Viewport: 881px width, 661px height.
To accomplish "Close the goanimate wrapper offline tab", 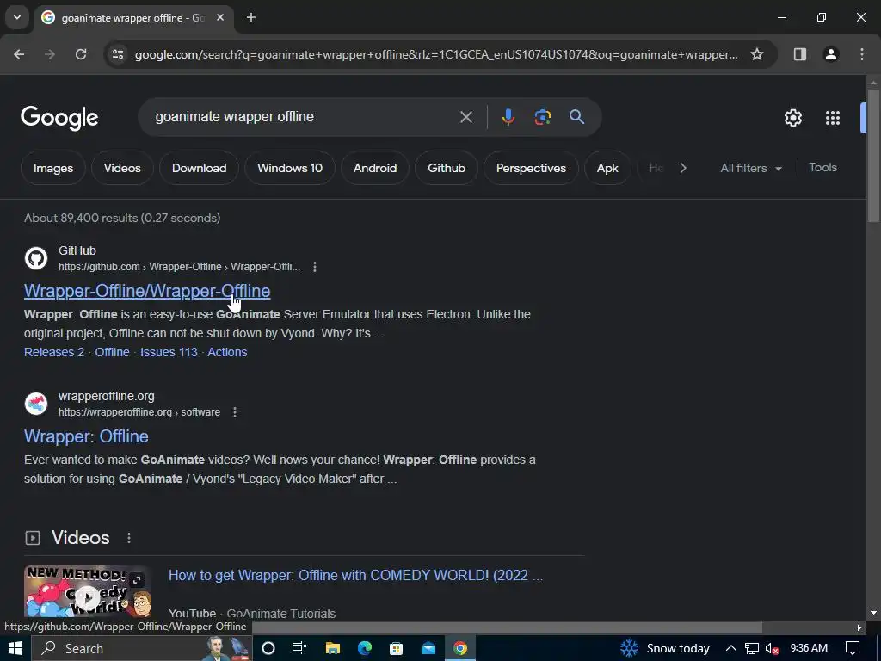I will (220, 17).
